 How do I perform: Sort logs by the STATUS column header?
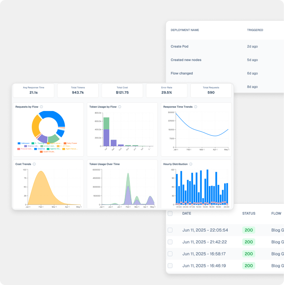[x=249, y=213]
